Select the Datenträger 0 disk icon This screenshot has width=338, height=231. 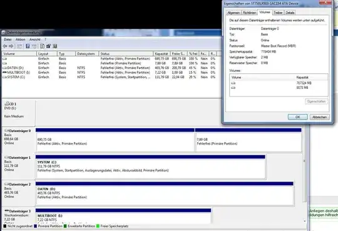(6, 131)
